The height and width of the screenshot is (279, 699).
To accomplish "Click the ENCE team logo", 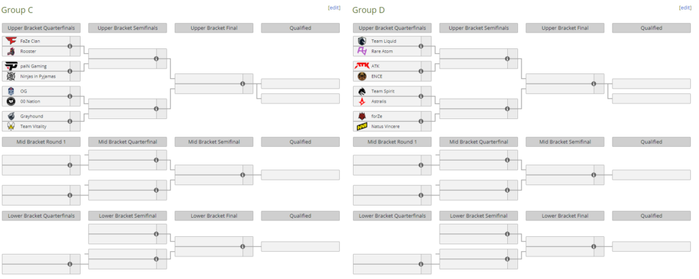I will pos(362,76).
